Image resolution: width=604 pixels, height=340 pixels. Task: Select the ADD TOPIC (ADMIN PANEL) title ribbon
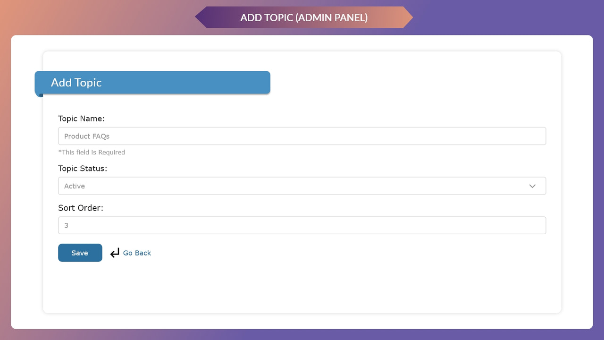(x=303, y=17)
